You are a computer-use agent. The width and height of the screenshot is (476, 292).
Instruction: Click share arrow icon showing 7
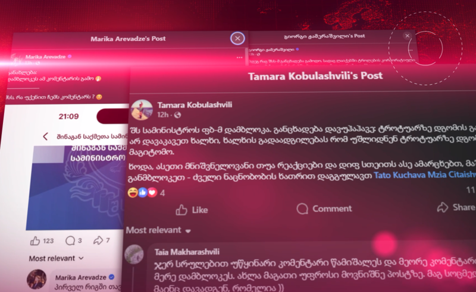98,240
